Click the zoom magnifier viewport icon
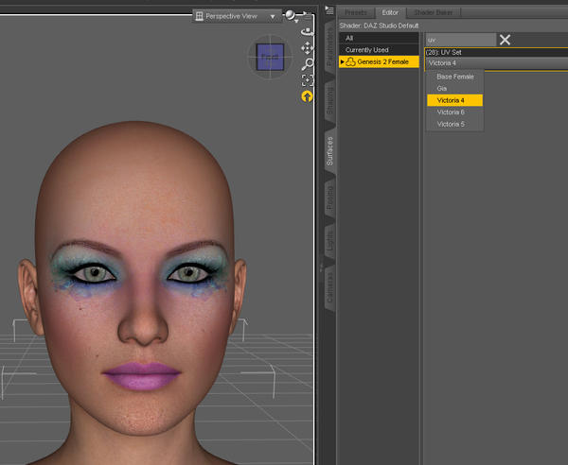 [x=307, y=64]
